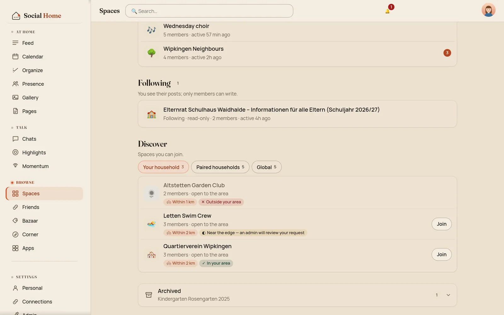Click the Feed sidebar icon
The height and width of the screenshot is (315, 504).
tap(15, 43)
